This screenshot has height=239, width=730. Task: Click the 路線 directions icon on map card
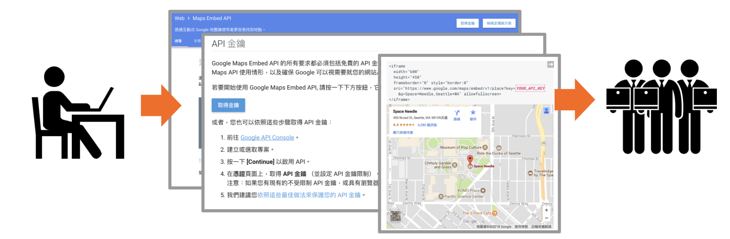(457, 115)
